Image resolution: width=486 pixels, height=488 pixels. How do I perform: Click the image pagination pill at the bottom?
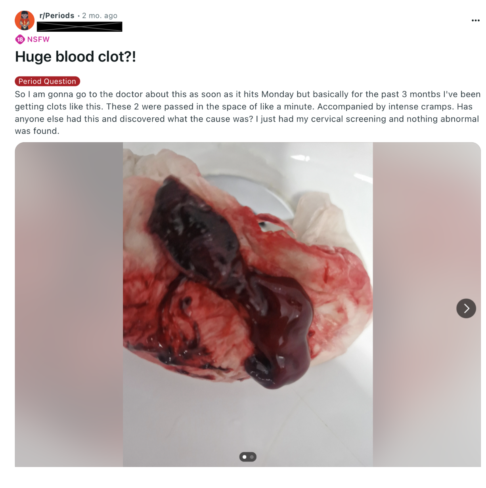(248, 457)
